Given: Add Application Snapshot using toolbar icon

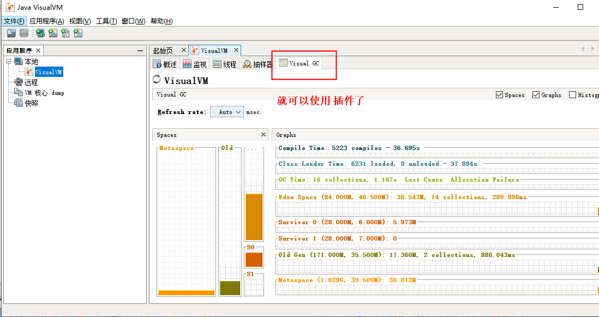Looking at the screenshot, I should click(78, 33).
